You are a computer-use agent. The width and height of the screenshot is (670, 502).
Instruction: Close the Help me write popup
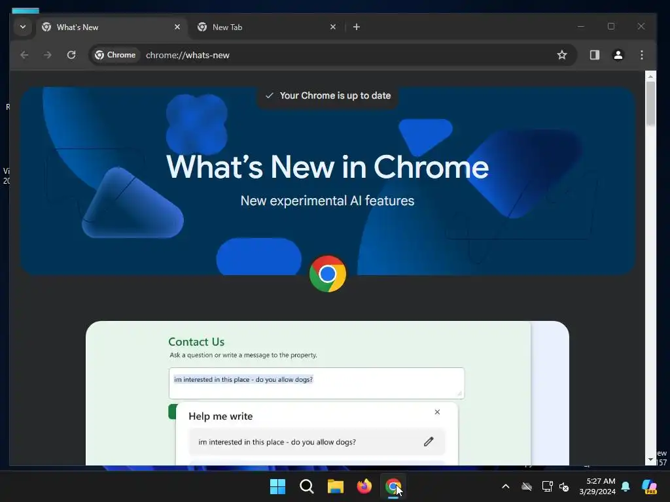coord(437,412)
